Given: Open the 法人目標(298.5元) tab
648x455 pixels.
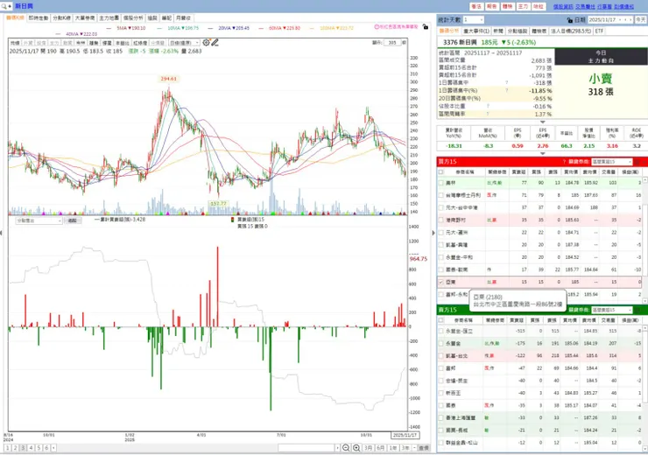Looking at the screenshot, I should pyautogui.click(x=571, y=31).
